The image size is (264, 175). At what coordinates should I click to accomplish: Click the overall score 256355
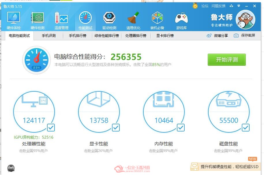pyautogui.click(x=126, y=57)
